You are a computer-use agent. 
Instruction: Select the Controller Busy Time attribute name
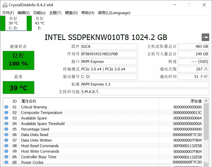(x=38, y=157)
